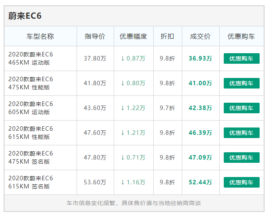Viewport: 269px width, 216px height.
Task: Click transaction price 42.38万
Action: pyautogui.click(x=201, y=108)
